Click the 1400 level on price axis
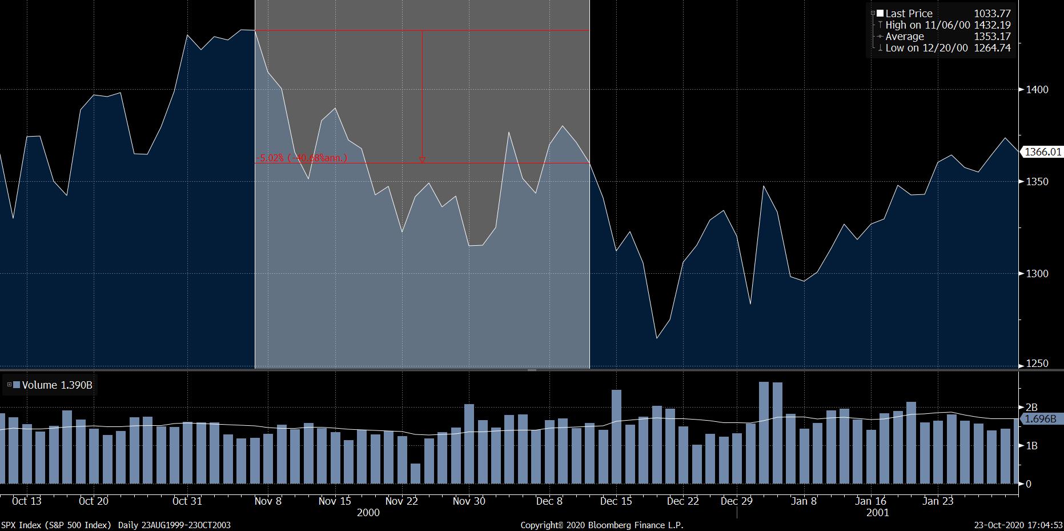Viewport: 1064px width, 531px height. pyautogui.click(x=1037, y=90)
